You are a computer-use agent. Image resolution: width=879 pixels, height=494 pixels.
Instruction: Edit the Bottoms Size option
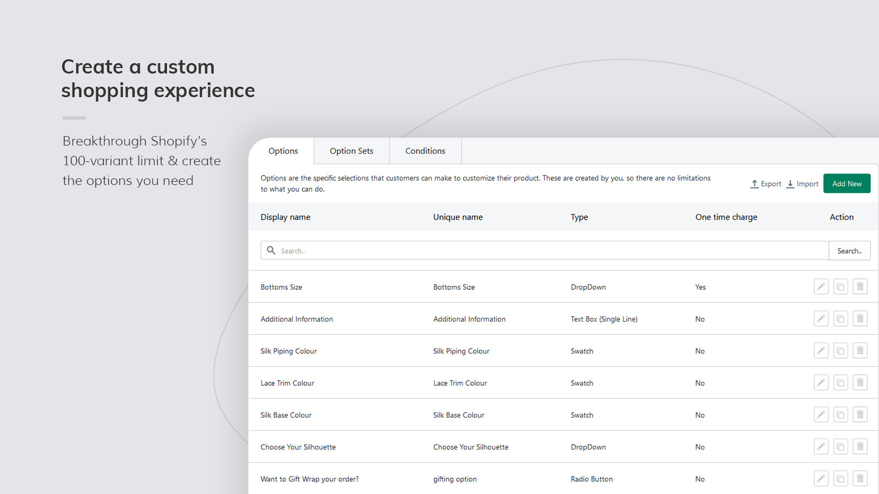click(821, 287)
